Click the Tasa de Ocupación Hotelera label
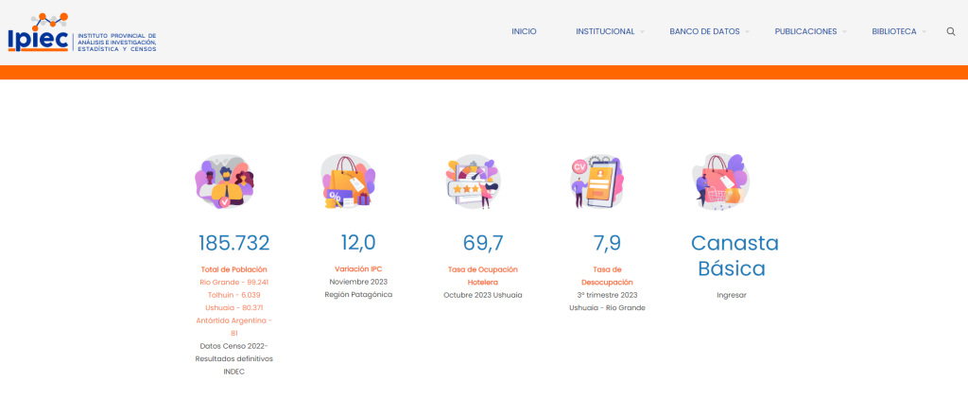 (482, 275)
